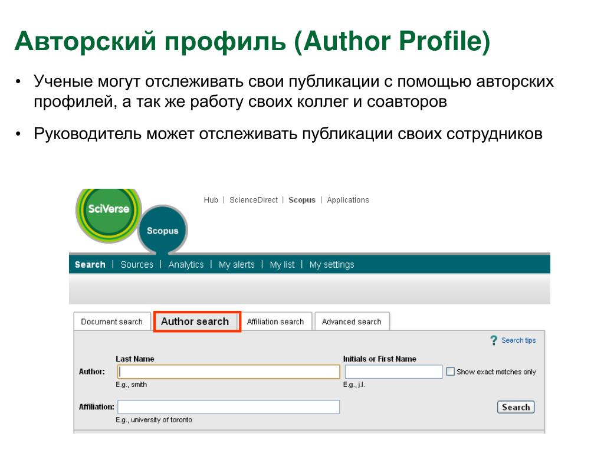Focus the Last Name input field
Screen dimensions: 604x453
(x=229, y=372)
